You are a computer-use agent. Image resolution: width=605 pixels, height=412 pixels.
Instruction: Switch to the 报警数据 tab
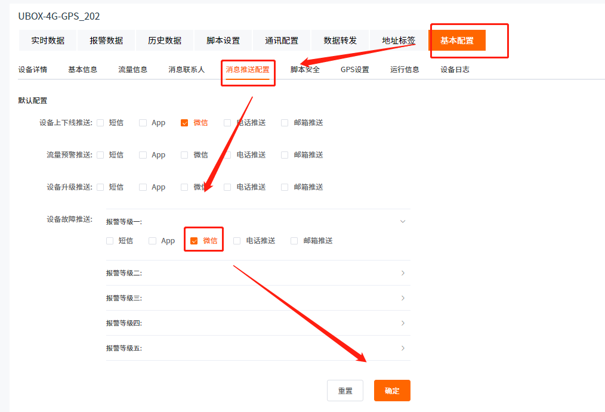pos(106,41)
